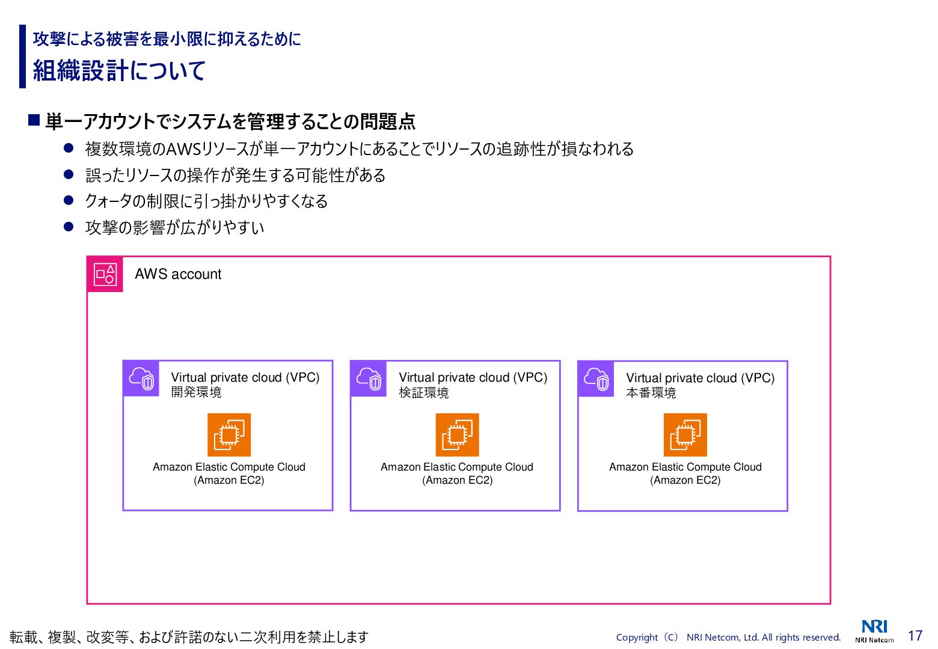This screenshot has height=649, width=938.
Task: Click the footer notice 転載、複製、改変等
Action: point(189,637)
